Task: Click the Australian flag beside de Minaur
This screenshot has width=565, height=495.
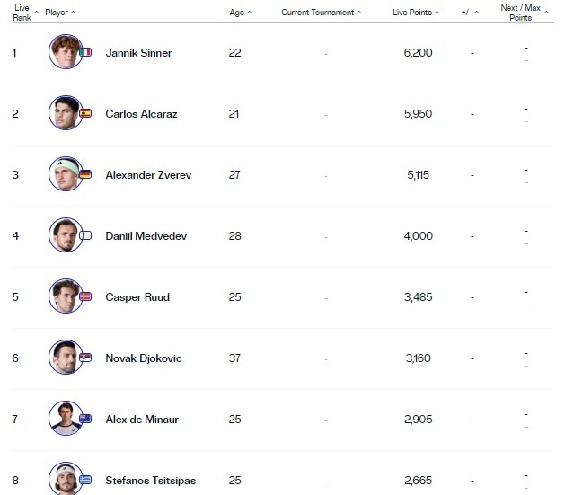Action: click(x=85, y=419)
